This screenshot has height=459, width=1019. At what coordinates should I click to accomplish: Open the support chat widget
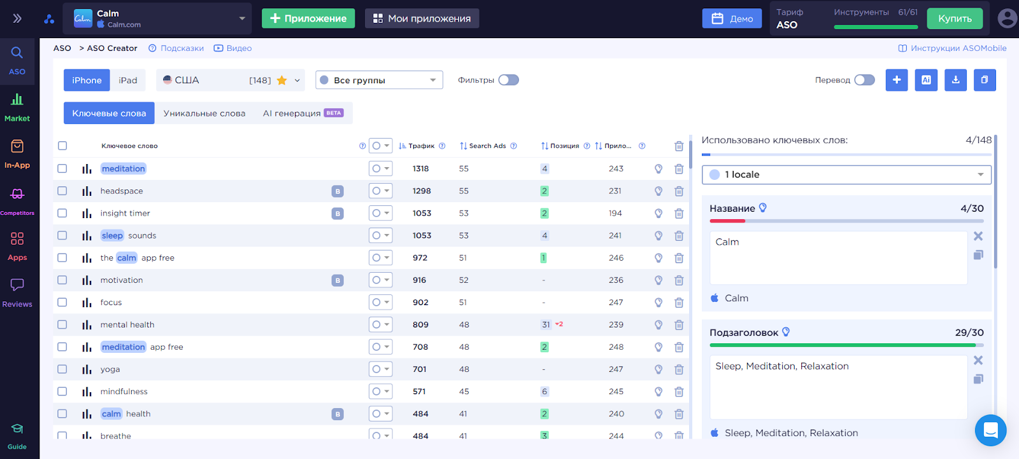click(991, 430)
